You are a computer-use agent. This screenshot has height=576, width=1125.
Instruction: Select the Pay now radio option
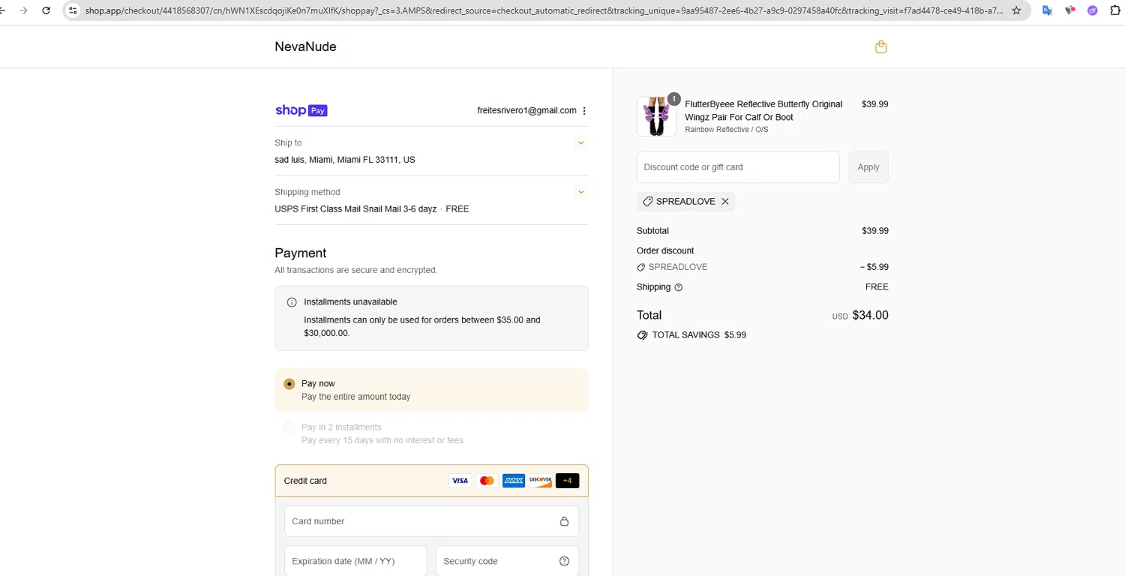(x=289, y=384)
